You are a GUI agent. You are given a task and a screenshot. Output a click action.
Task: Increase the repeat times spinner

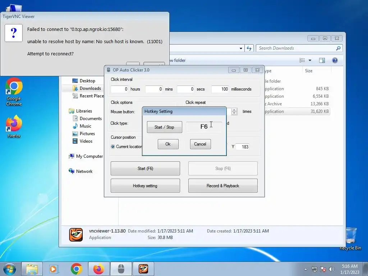click(234, 110)
